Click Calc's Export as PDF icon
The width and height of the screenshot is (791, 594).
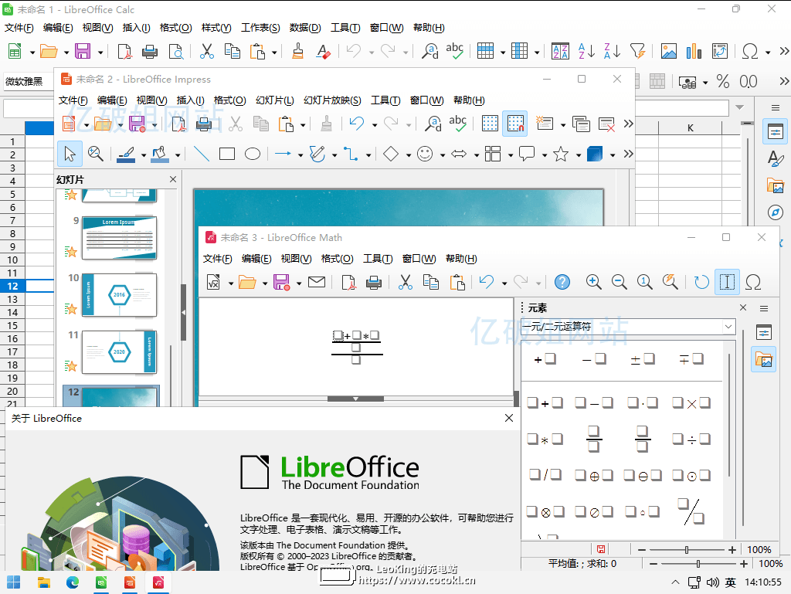click(x=124, y=52)
